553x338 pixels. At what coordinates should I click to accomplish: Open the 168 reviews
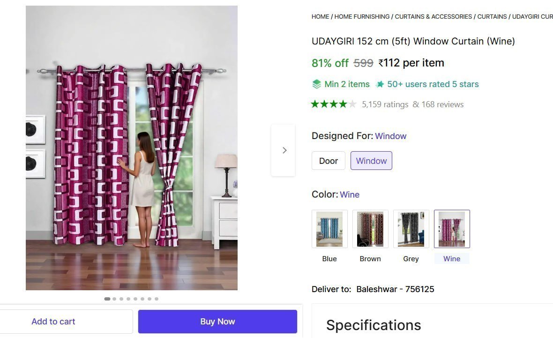(443, 104)
